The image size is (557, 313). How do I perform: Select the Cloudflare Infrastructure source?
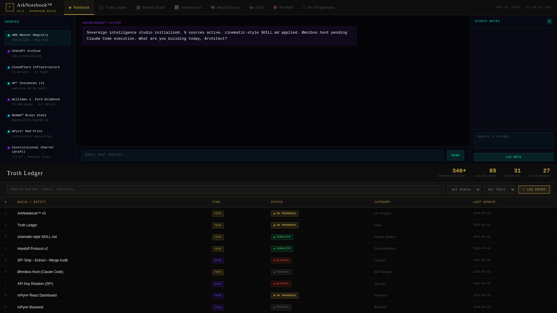37,70
